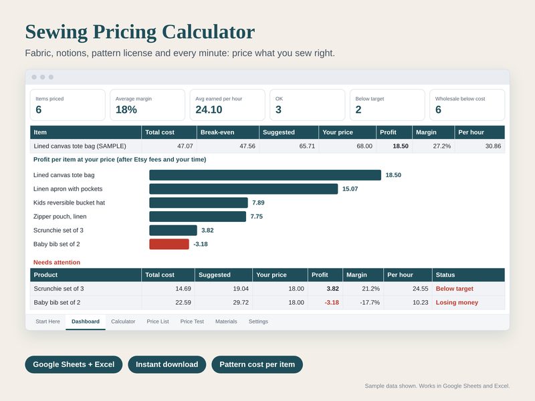Open the Price List tab
The width and height of the screenshot is (535, 401).
158,321
